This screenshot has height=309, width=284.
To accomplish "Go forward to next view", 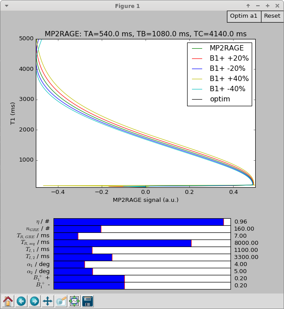I will click(x=35, y=301).
